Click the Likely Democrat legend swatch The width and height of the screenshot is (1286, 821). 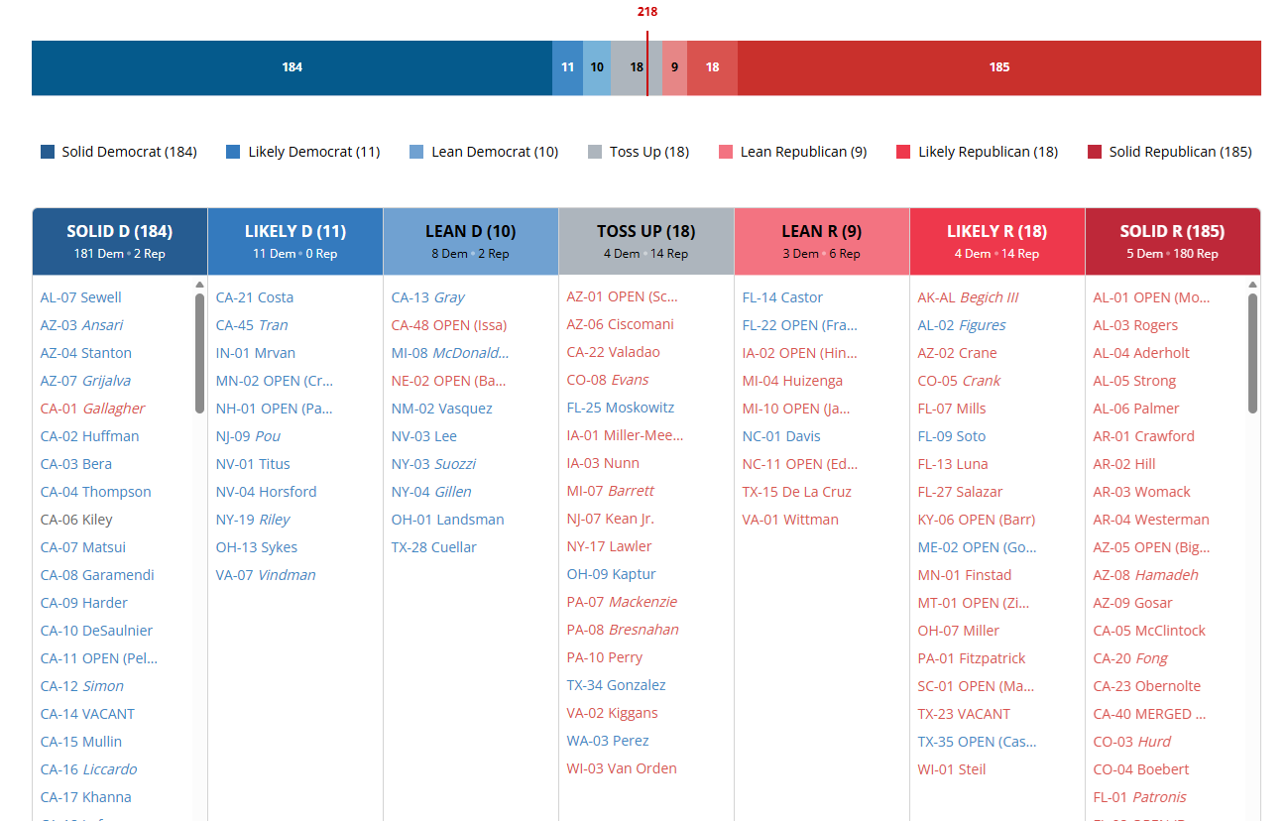tap(233, 152)
